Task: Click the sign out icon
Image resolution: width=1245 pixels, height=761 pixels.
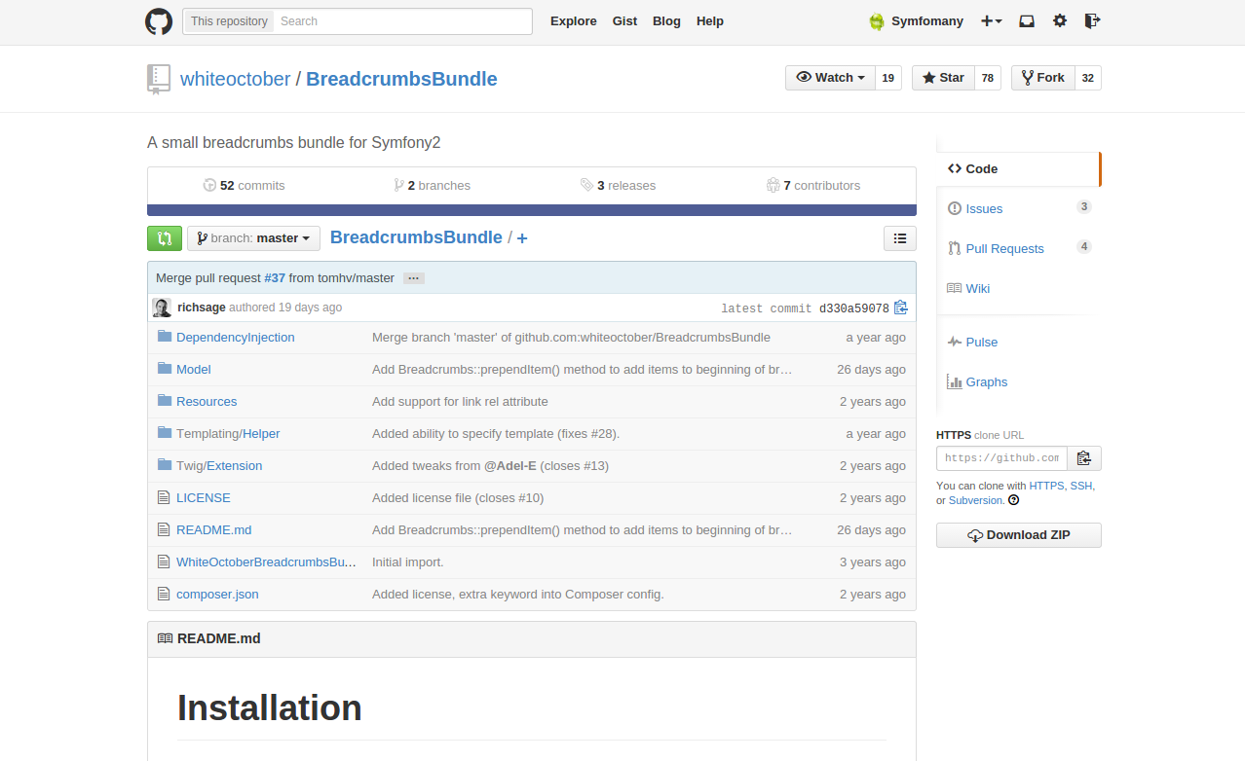Action: click(x=1093, y=21)
